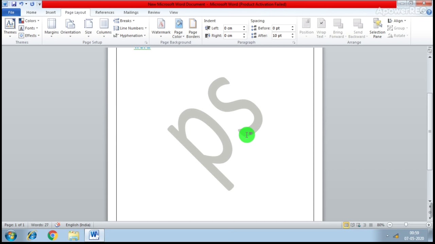
Task: Open File Explorer from the taskbar
Action: (73, 236)
